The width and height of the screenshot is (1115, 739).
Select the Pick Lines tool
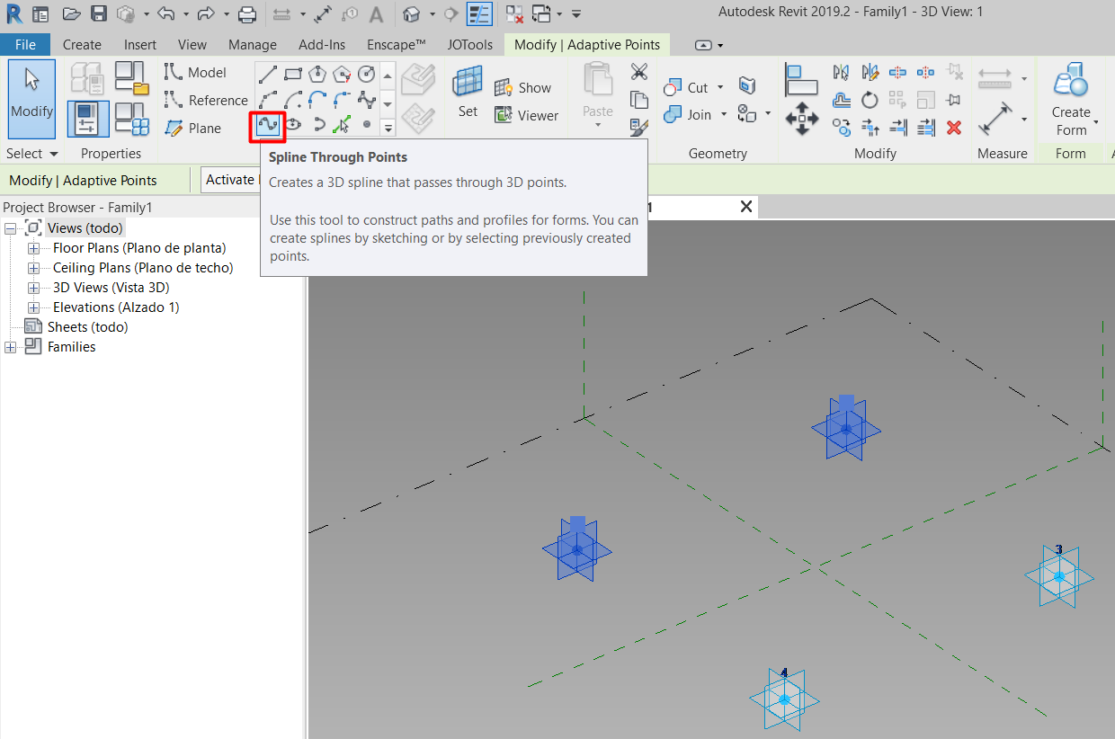342,125
